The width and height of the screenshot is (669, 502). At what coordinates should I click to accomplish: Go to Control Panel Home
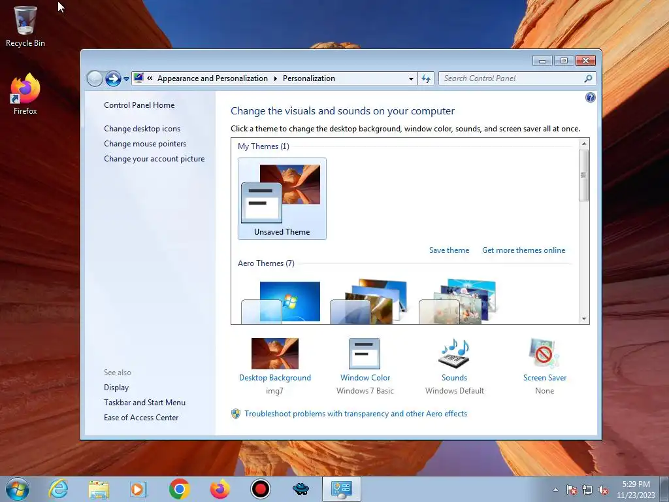[x=139, y=105]
